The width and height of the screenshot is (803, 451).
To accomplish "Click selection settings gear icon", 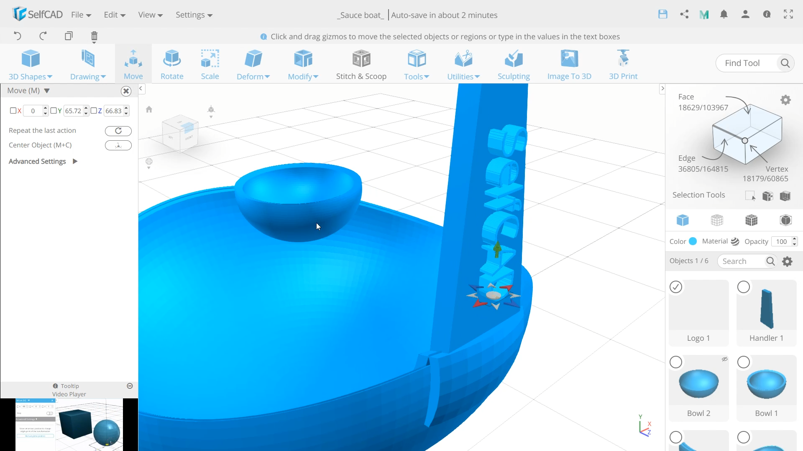I will tap(785, 100).
